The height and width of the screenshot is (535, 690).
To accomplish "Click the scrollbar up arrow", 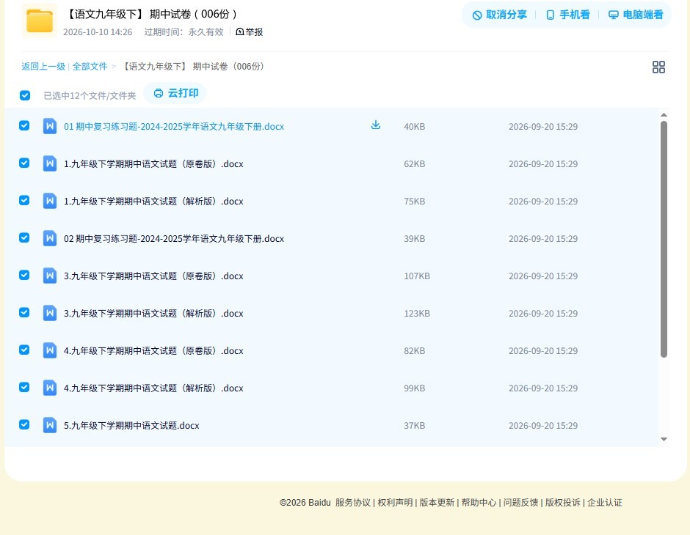I will point(664,114).
